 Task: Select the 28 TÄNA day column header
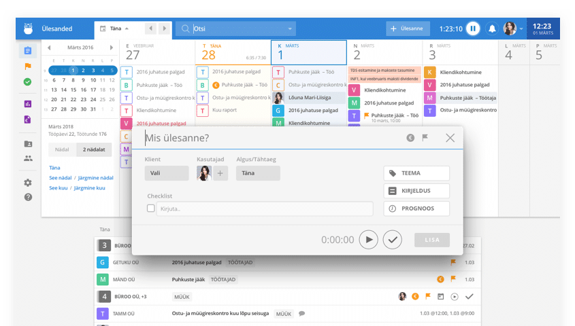(x=233, y=52)
